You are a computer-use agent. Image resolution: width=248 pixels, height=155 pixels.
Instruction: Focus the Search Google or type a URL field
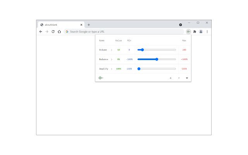coord(124,32)
